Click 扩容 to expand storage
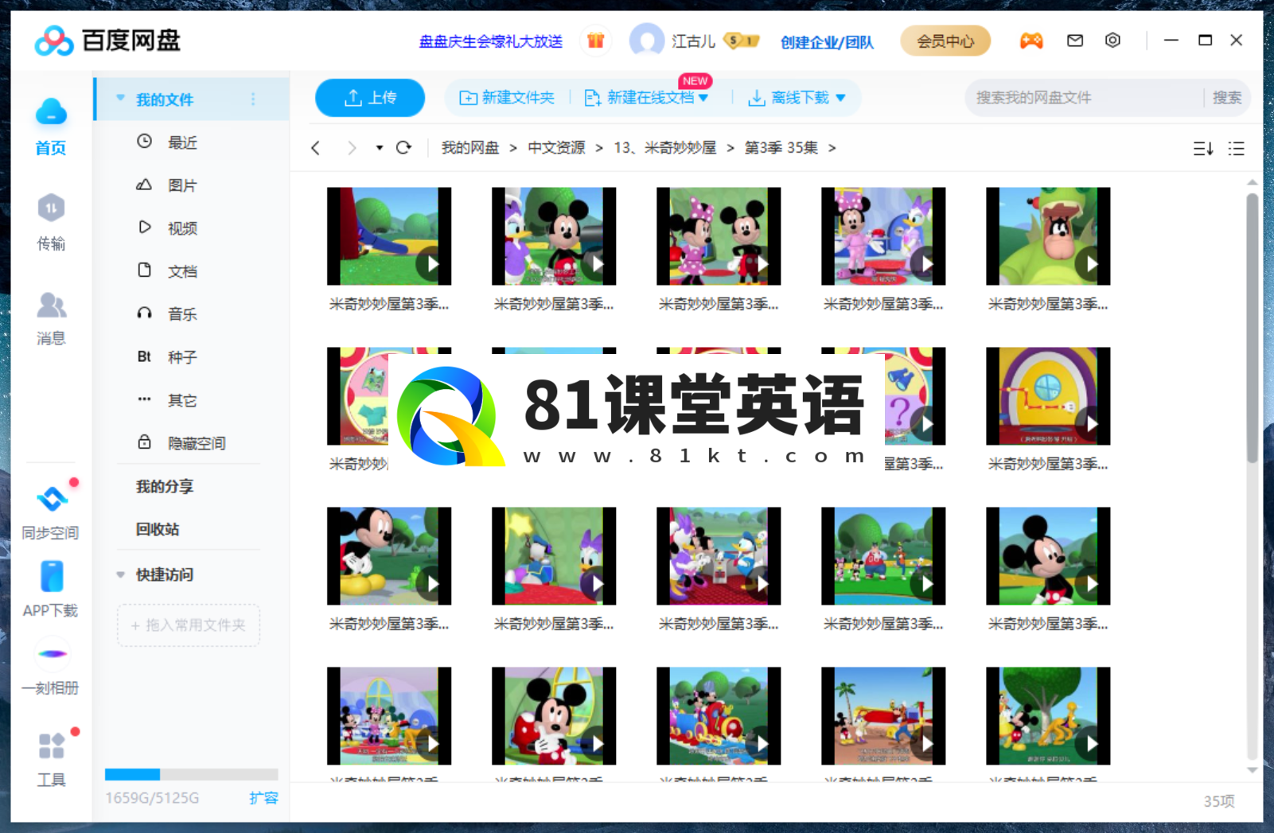This screenshot has height=833, width=1274. click(263, 798)
